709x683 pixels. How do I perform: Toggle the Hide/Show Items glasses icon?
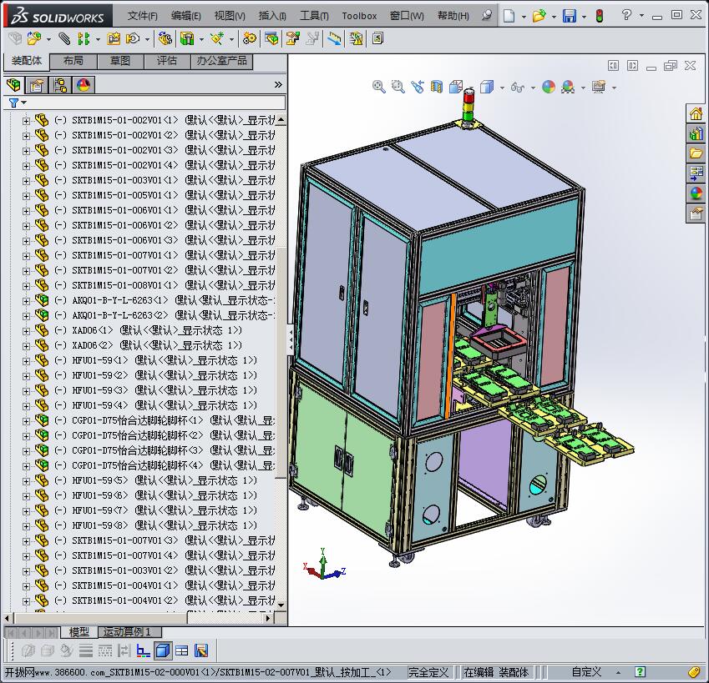click(x=517, y=86)
